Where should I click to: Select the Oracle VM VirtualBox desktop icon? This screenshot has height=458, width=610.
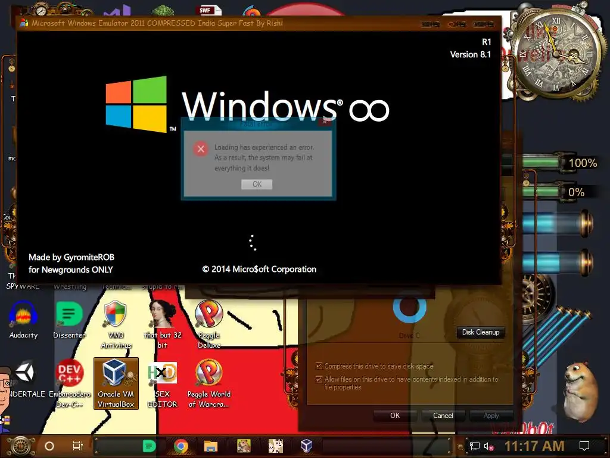tap(116, 383)
